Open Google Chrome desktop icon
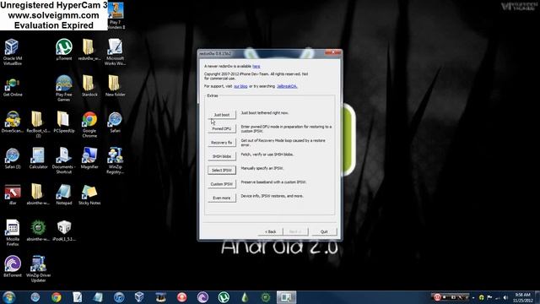Image resolution: width=540 pixels, height=304 pixels. click(89, 124)
